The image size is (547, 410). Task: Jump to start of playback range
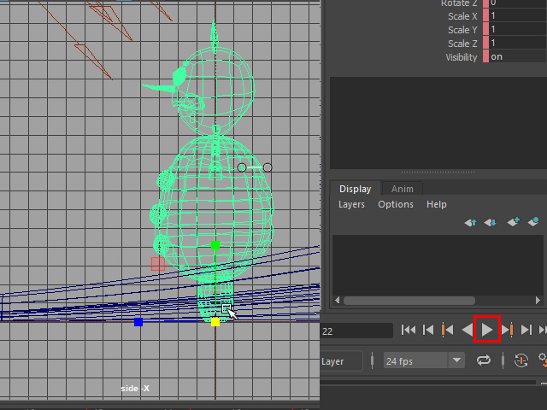click(409, 330)
